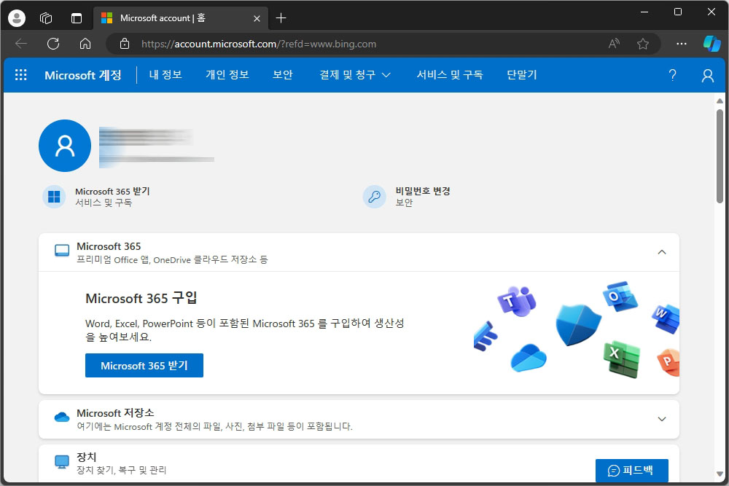Image resolution: width=729 pixels, height=486 pixels.
Task: Open the 보안 menu item
Action: (283, 75)
